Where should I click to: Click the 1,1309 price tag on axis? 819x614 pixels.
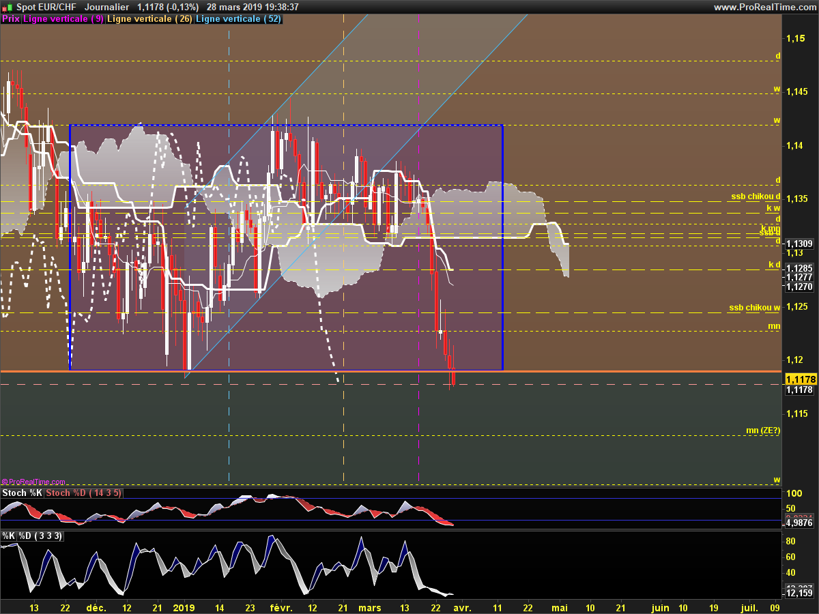[799, 244]
